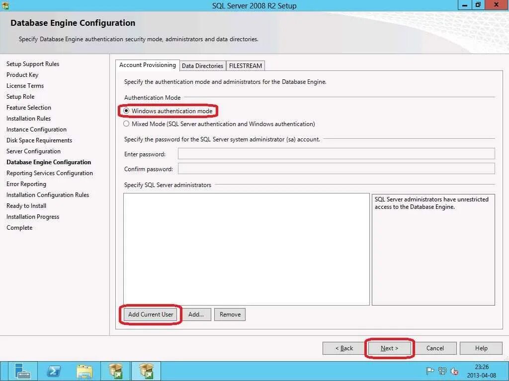Viewport: 509px width, 381px height.
Task: Click Error Reporting step
Action: 26,184
